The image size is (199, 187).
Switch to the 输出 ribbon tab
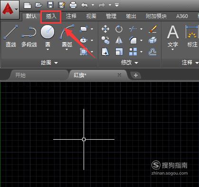coord(131,16)
